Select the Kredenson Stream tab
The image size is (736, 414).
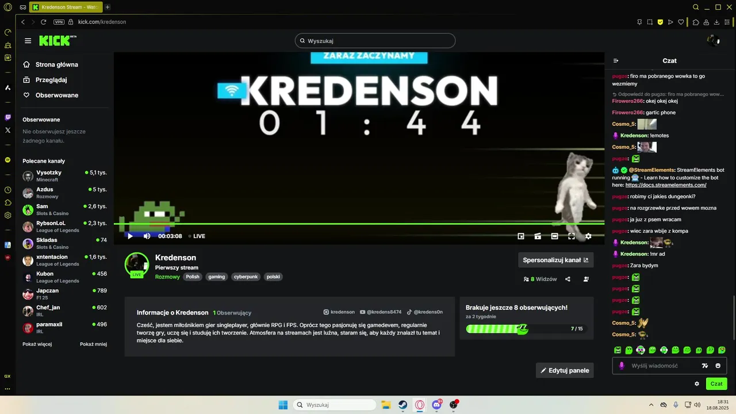tap(65, 7)
